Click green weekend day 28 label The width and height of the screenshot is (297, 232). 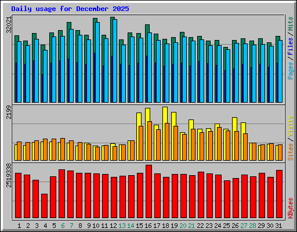pyautogui.click(x=252, y=226)
